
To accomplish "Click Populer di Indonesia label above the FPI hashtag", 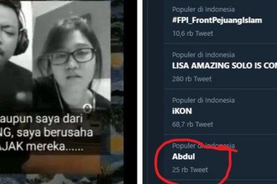I will 203,9.
